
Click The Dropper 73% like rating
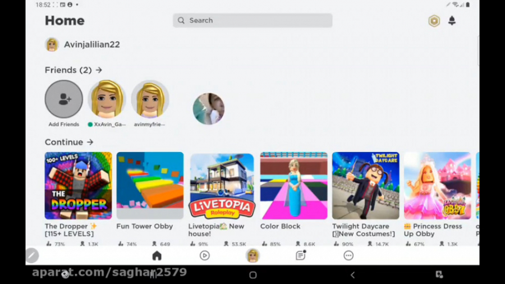click(56, 244)
